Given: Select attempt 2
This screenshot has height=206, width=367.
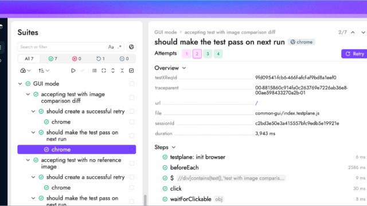Looking at the screenshot, I should (197, 54).
